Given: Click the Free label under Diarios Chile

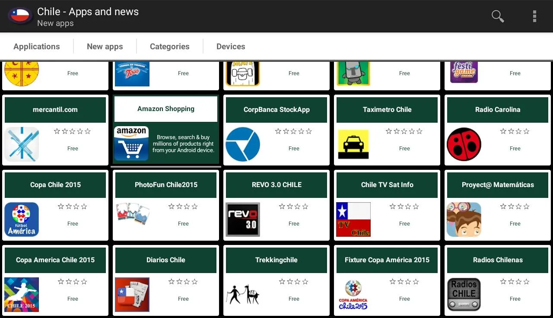Looking at the screenshot, I should click(x=183, y=299).
